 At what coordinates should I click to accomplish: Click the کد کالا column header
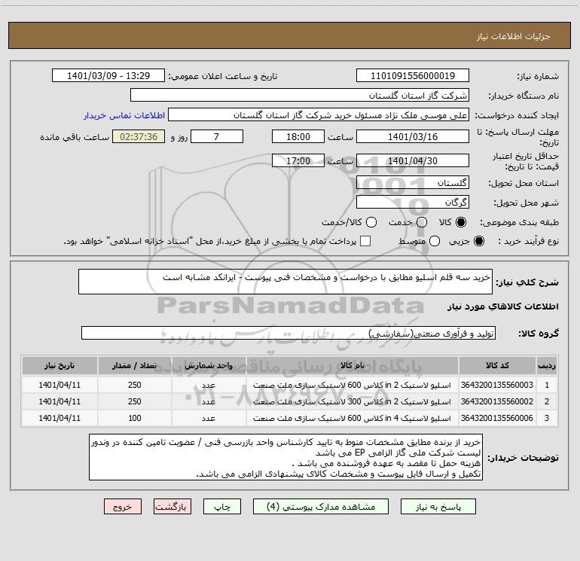pyautogui.click(x=497, y=366)
